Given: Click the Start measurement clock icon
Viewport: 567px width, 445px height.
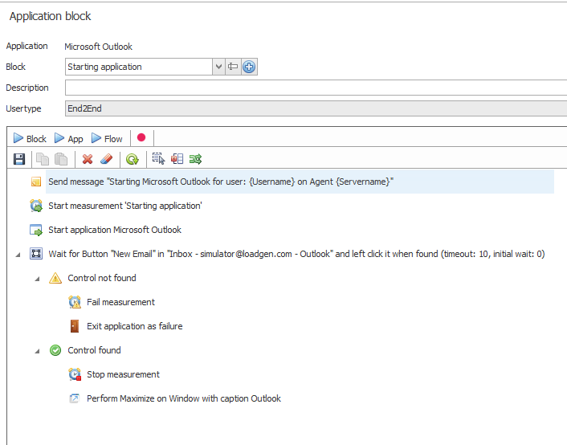Looking at the screenshot, I should [36, 206].
